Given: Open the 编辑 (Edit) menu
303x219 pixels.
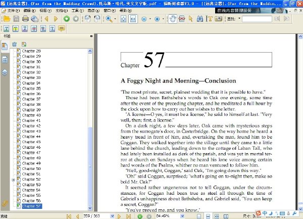Looking at the screenshot, I should pos(29,11).
